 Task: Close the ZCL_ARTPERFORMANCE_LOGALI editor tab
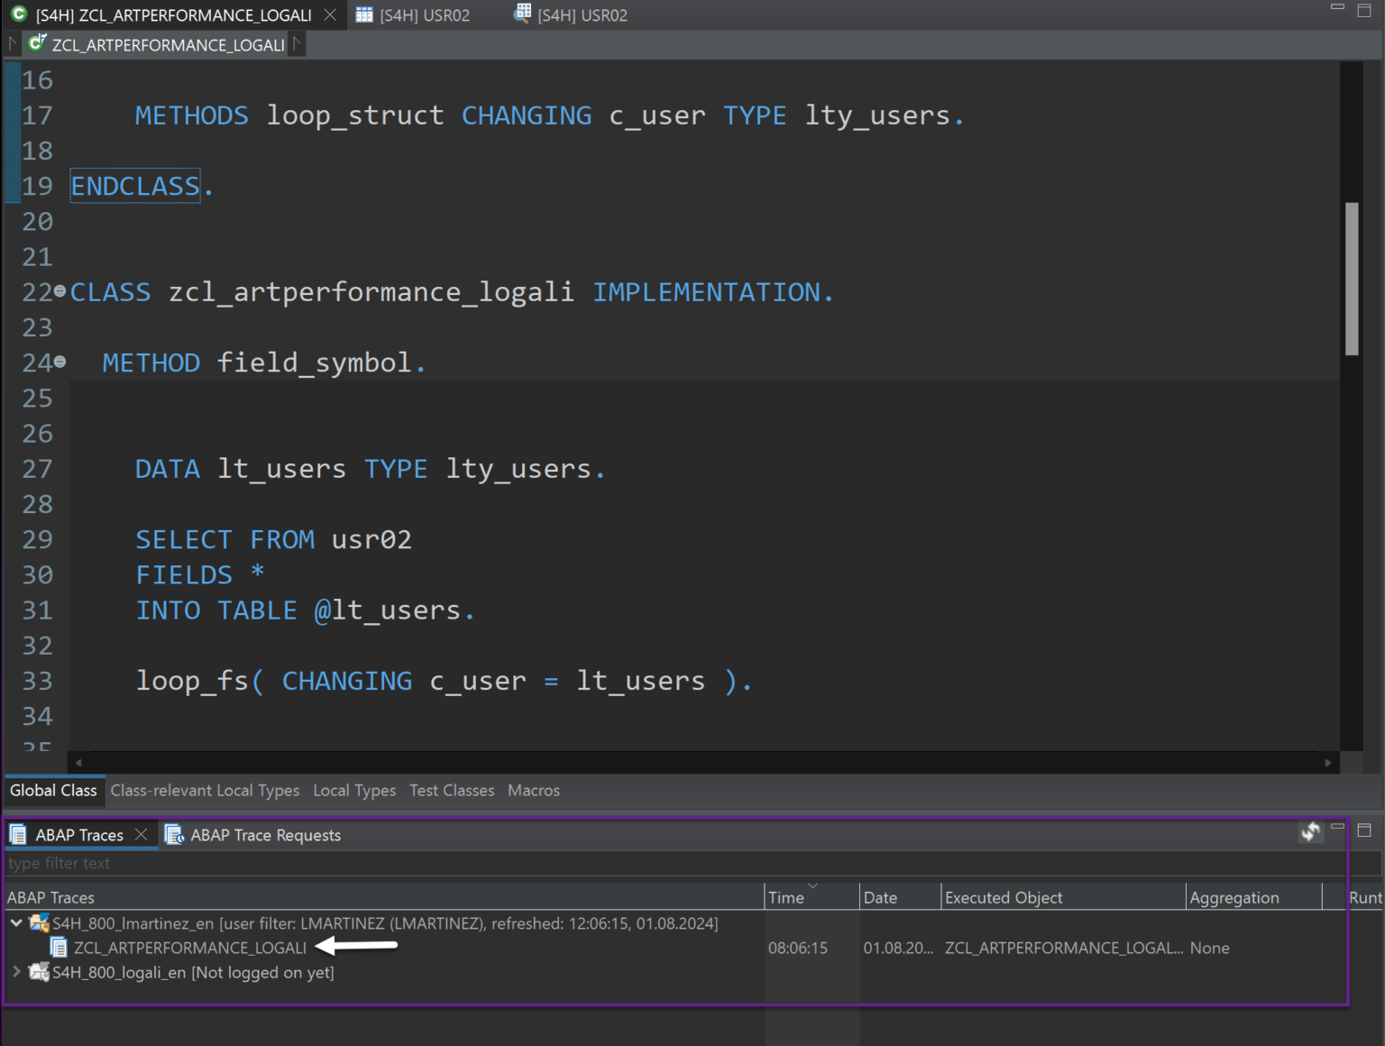[330, 15]
